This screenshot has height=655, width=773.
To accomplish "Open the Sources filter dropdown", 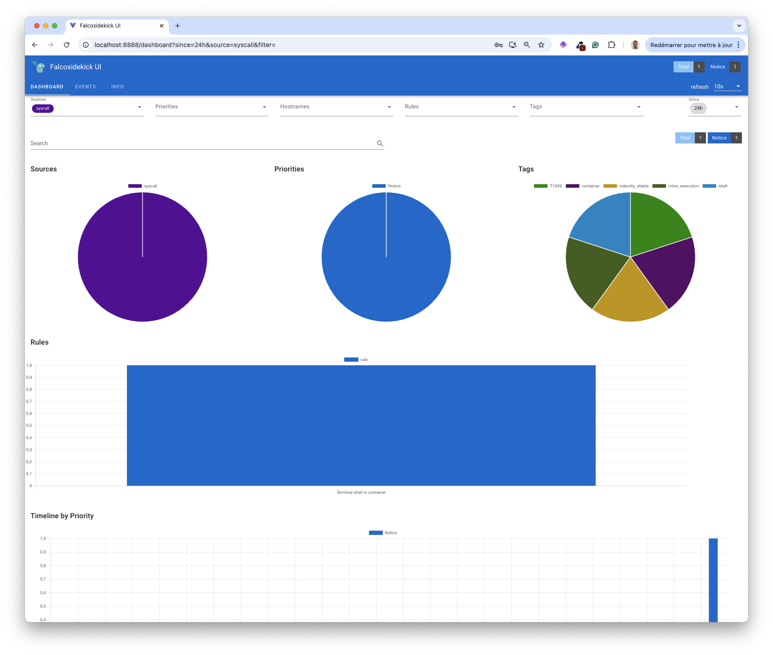I will (x=87, y=107).
